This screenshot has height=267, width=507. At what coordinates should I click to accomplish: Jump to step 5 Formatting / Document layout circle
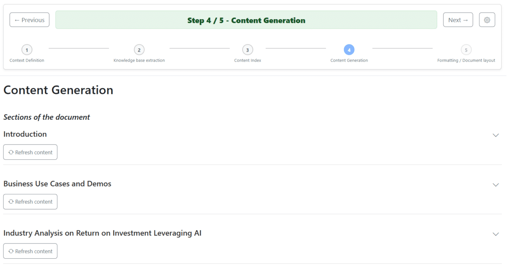point(466,50)
